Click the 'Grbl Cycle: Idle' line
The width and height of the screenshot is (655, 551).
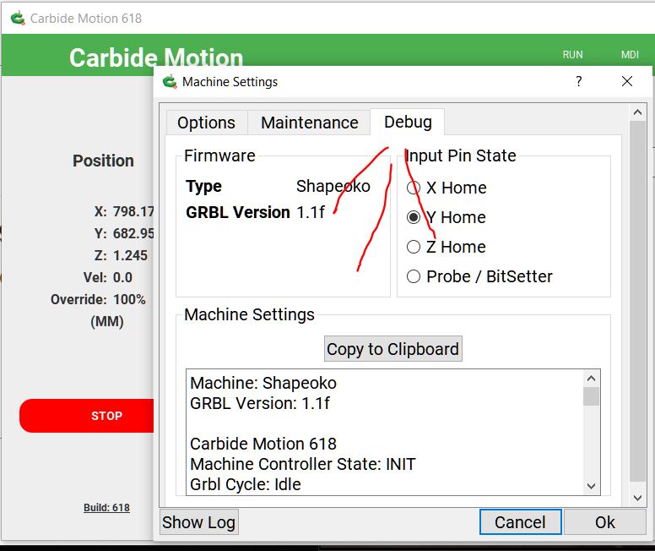(x=246, y=484)
